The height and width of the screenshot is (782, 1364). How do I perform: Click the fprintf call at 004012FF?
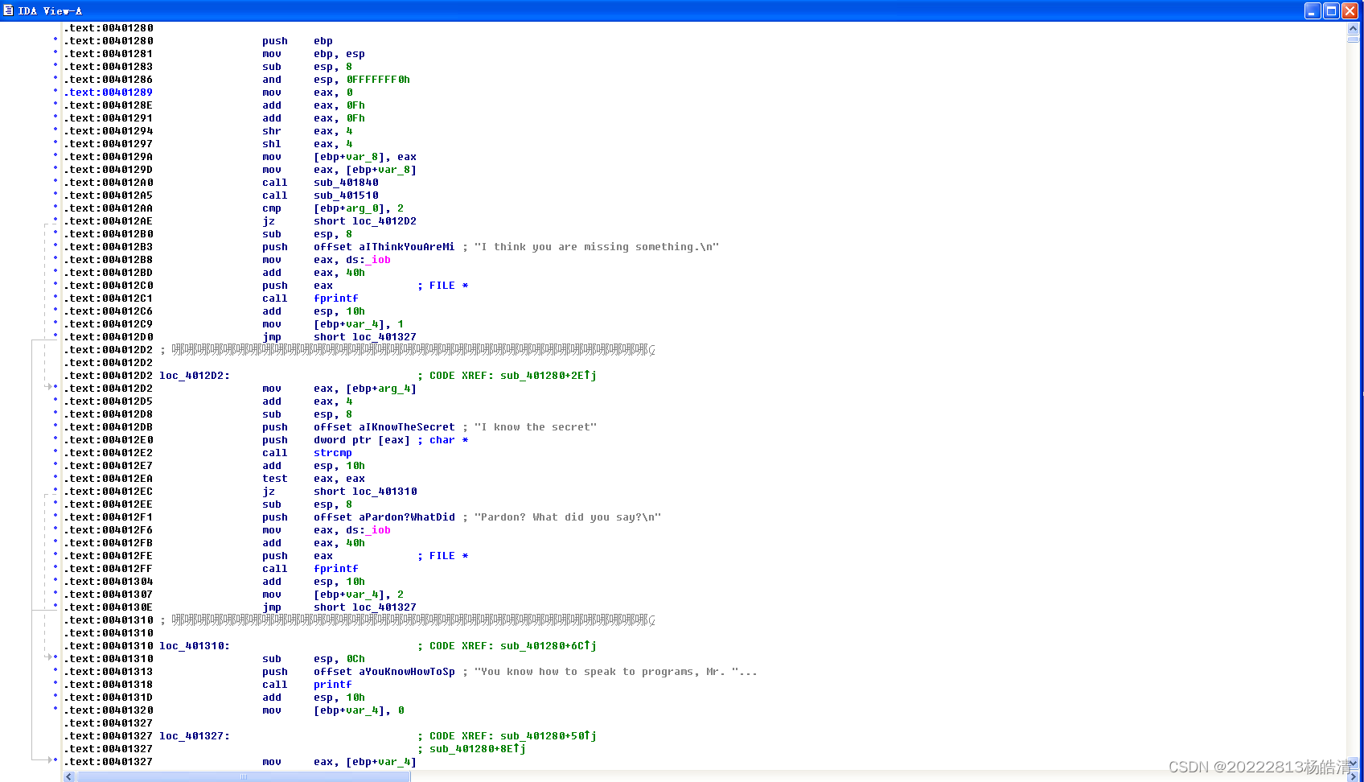click(336, 569)
